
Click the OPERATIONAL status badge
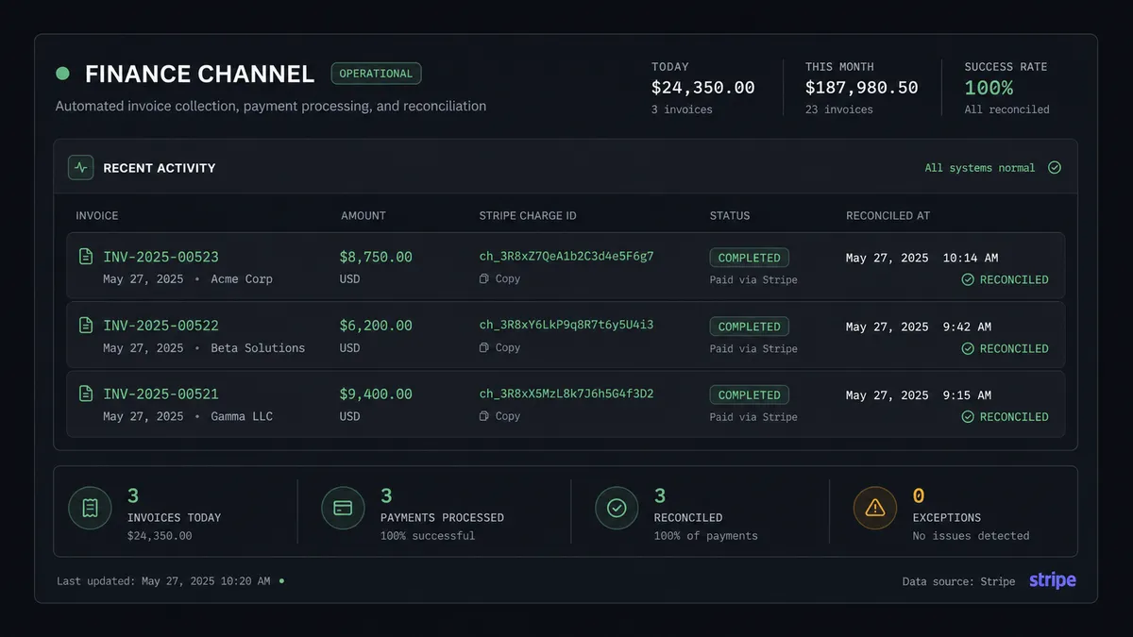click(376, 74)
